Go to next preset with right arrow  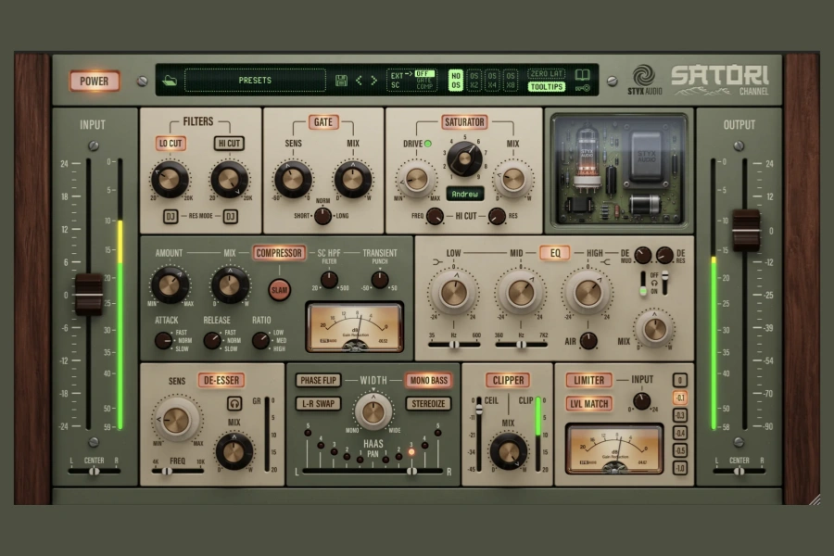click(x=374, y=81)
